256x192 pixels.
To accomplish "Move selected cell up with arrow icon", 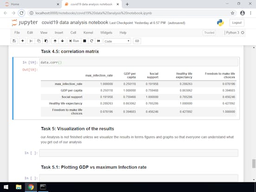I will tap(55, 41).
